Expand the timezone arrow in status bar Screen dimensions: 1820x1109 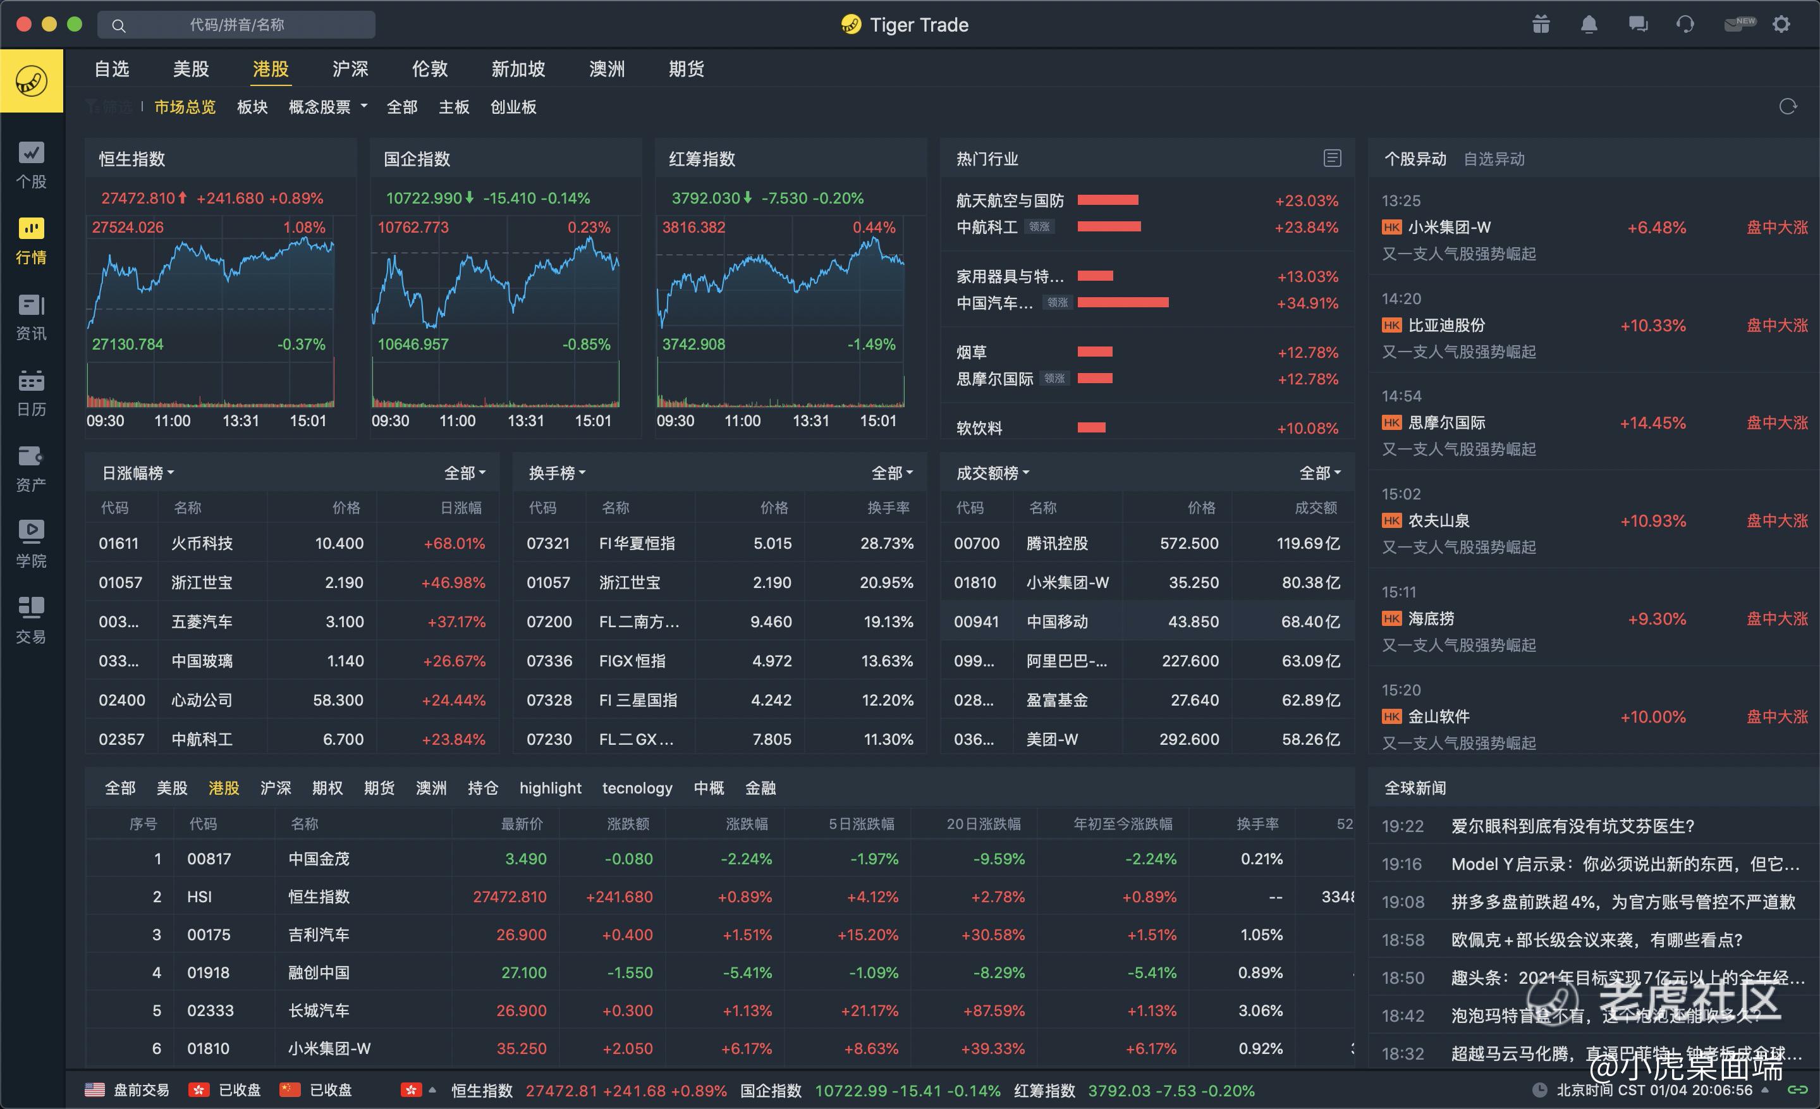[1766, 1090]
